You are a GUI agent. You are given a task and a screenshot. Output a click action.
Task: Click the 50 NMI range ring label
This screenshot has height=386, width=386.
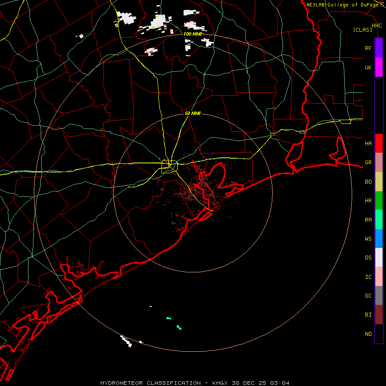click(x=193, y=113)
